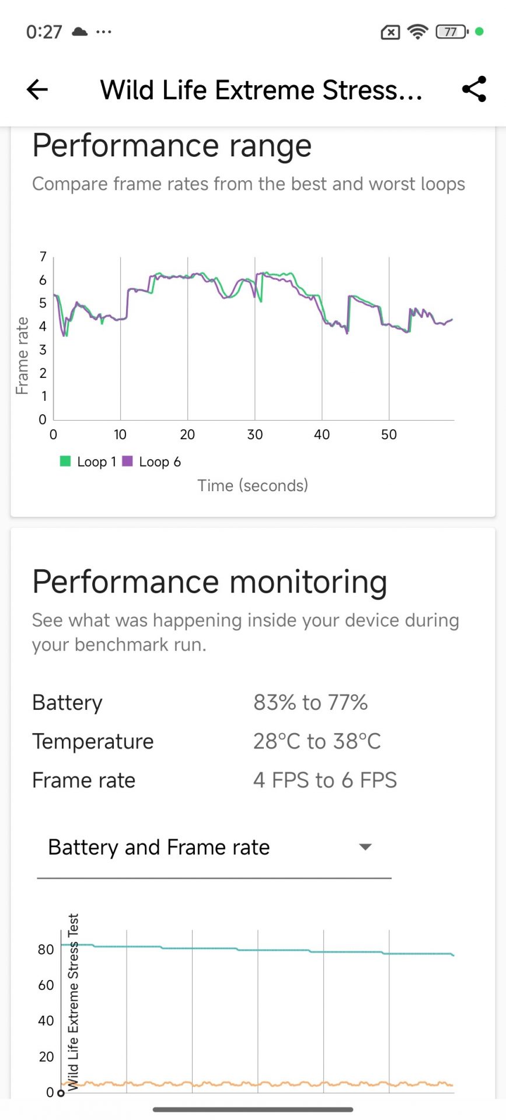This screenshot has height=1120, width=506.
Task: Tap the Performance monitoring heading
Action: (x=210, y=582)
